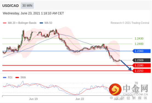The height and width of the screenshot is (103, 152).
Task: Click the 1.2400 resistance level label
Action: pos(139,44)
